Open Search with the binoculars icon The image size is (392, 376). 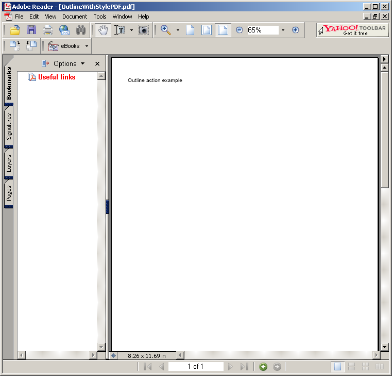pyautogui.click(x=81, y=30)
